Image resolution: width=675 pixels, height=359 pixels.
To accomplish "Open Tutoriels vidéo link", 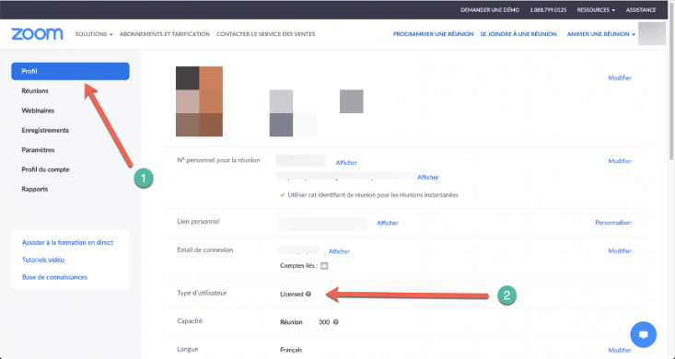I will (43, 260).
